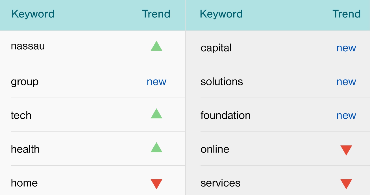Select the foundation keyword

click(225, 116)
